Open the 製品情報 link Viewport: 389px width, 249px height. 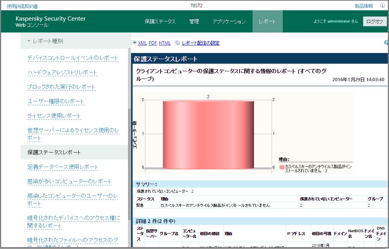(364, 6)
